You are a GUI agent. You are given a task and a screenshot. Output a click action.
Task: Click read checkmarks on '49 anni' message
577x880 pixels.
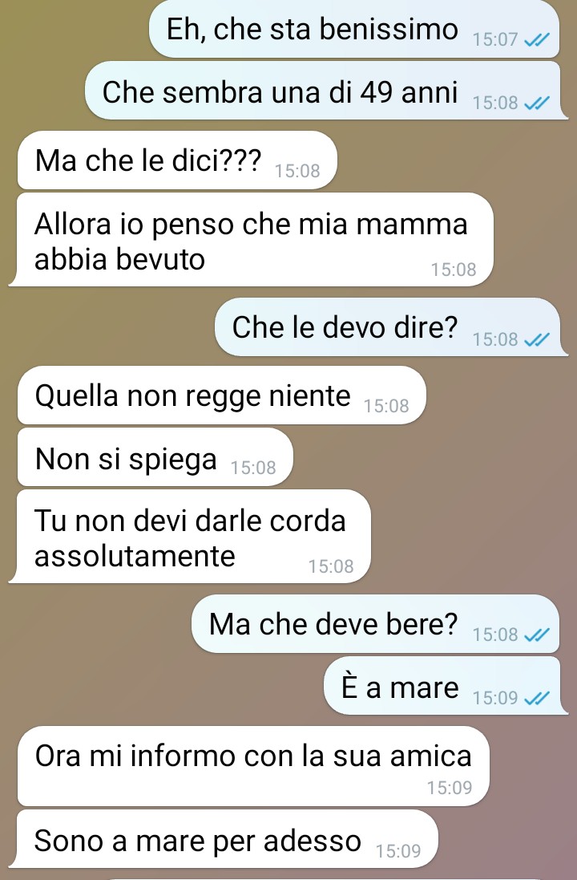coord(537,103)
